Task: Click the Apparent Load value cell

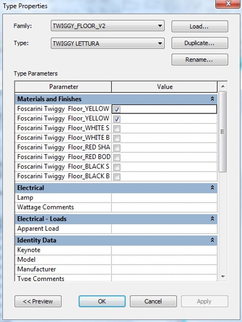Action: [x=165, y=229]
